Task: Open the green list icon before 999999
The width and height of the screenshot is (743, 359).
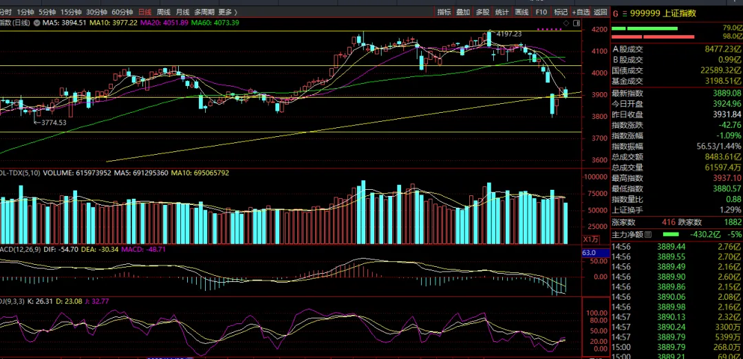Action: (624, 14)
